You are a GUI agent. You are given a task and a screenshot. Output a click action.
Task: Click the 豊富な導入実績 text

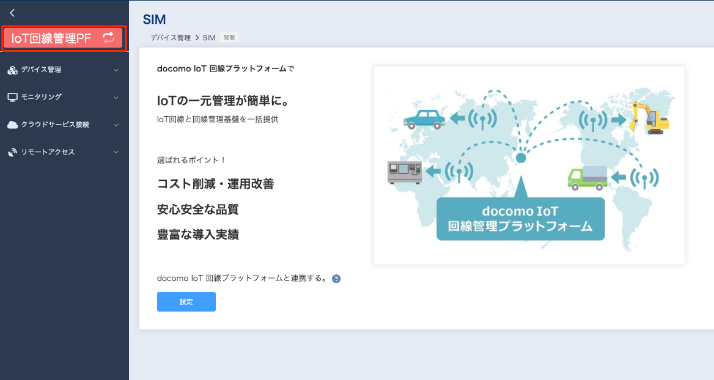pos(197,235)
